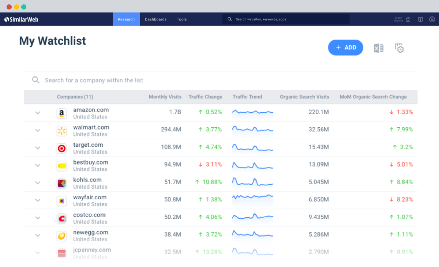Click the amazon.com favicon
This screenshot has width=439, height=267.
[61, 113]
